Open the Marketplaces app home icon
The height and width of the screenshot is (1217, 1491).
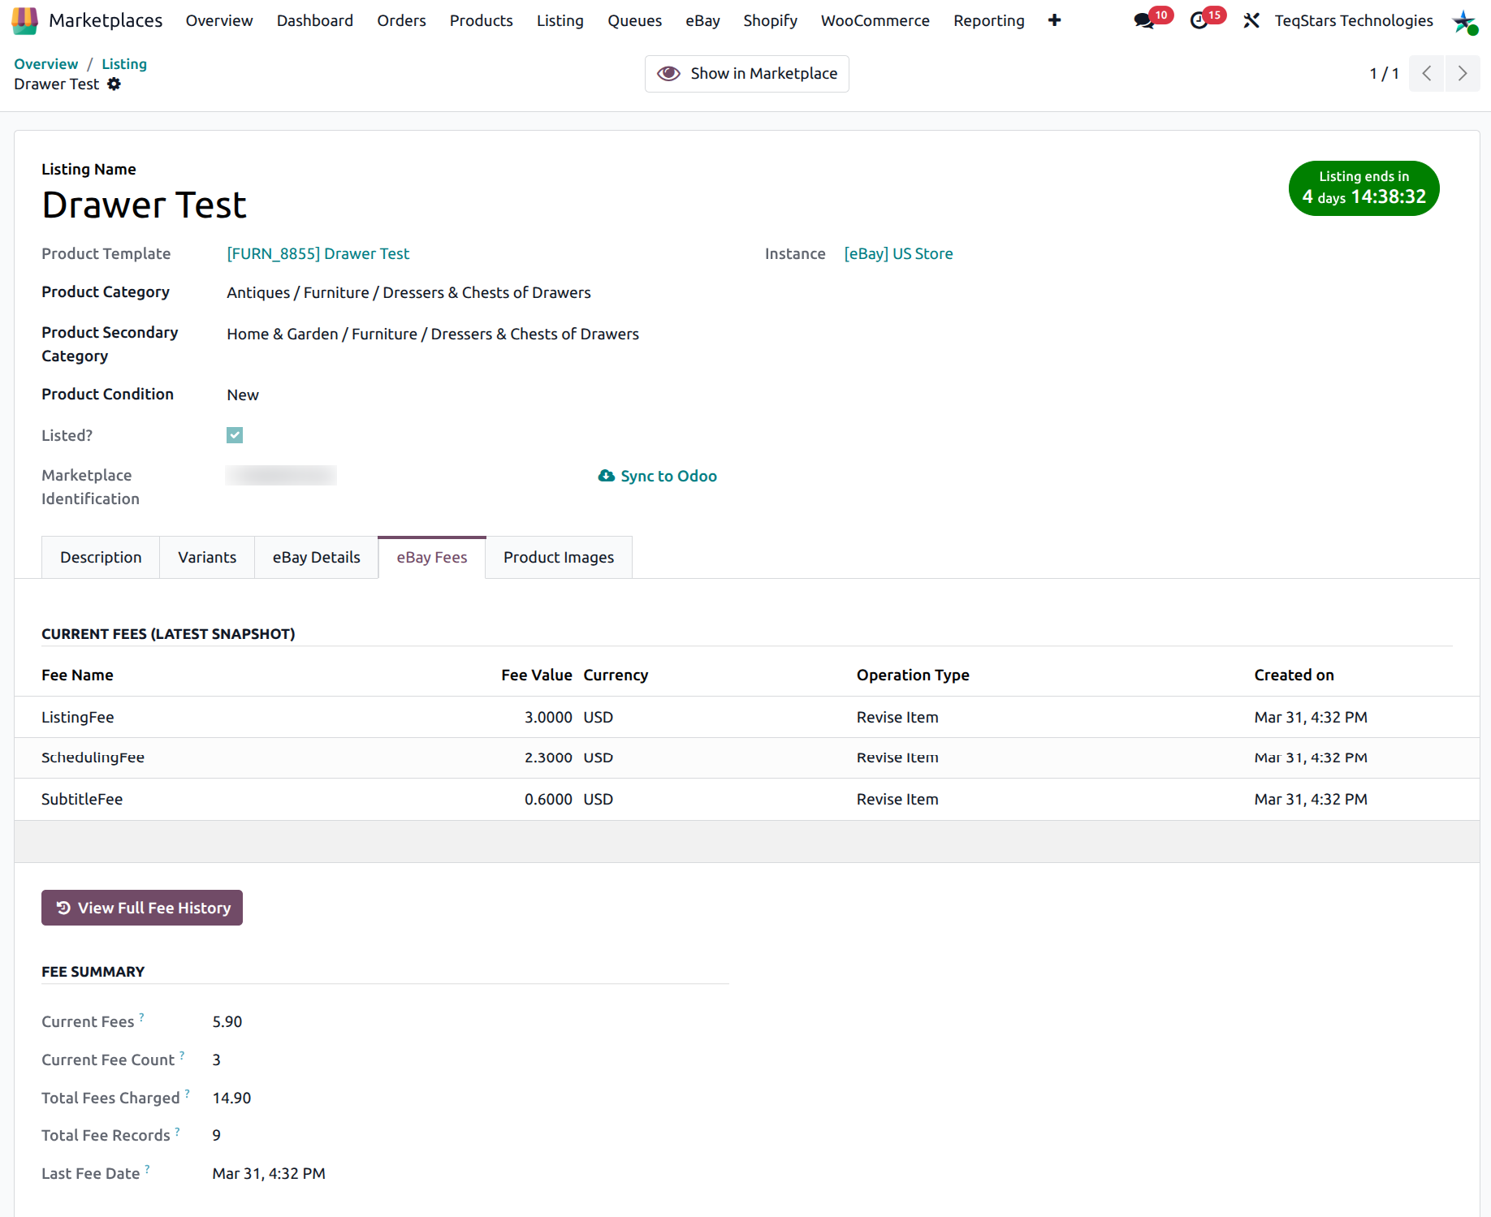point(24,20)
